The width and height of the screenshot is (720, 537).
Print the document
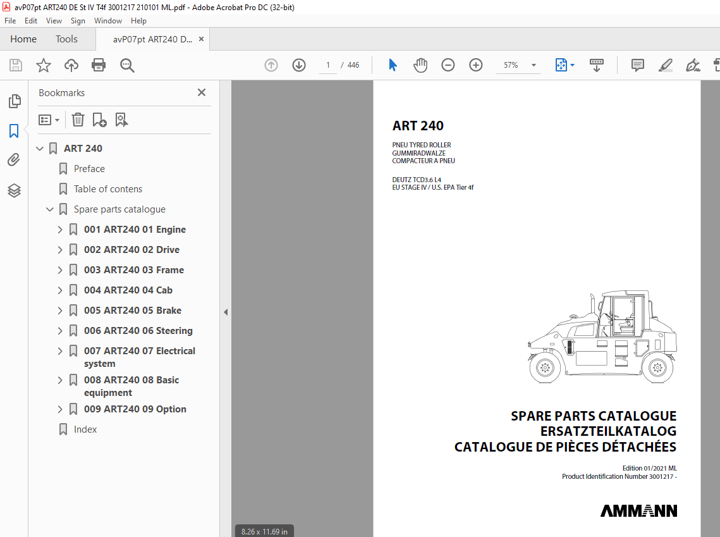[x=99, y=65]
